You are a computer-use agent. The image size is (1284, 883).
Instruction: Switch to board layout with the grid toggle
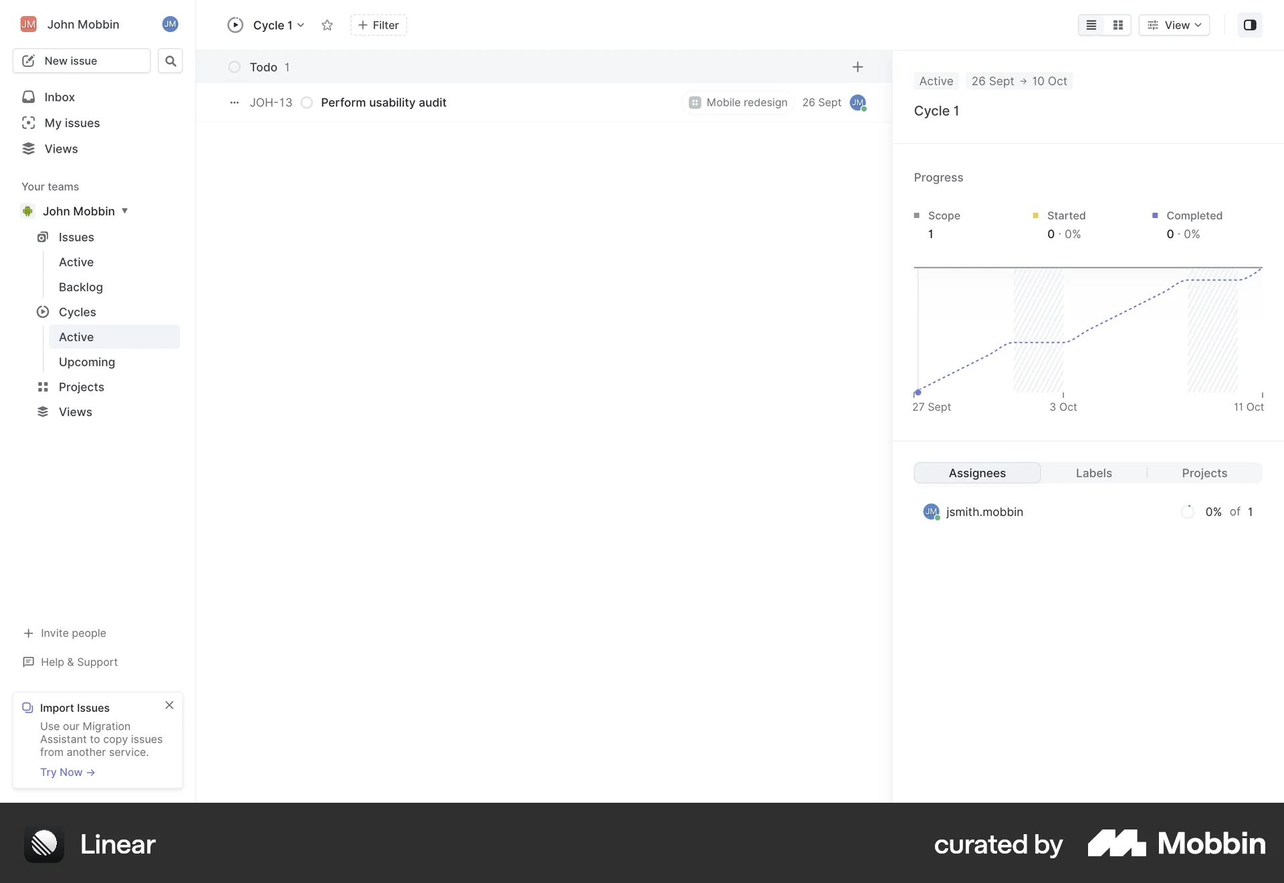(1117, 25)
